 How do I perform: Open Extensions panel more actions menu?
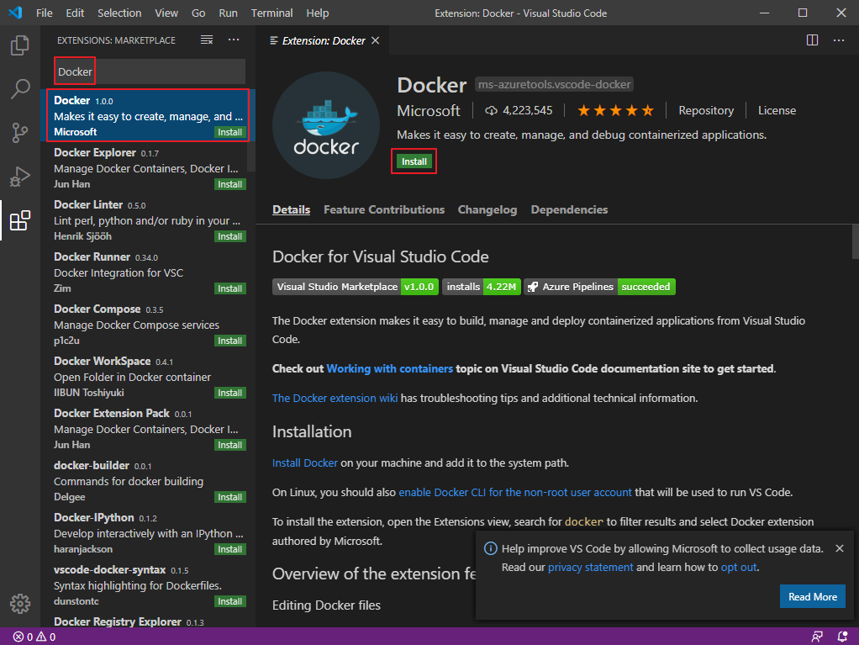tap(234, 40)
